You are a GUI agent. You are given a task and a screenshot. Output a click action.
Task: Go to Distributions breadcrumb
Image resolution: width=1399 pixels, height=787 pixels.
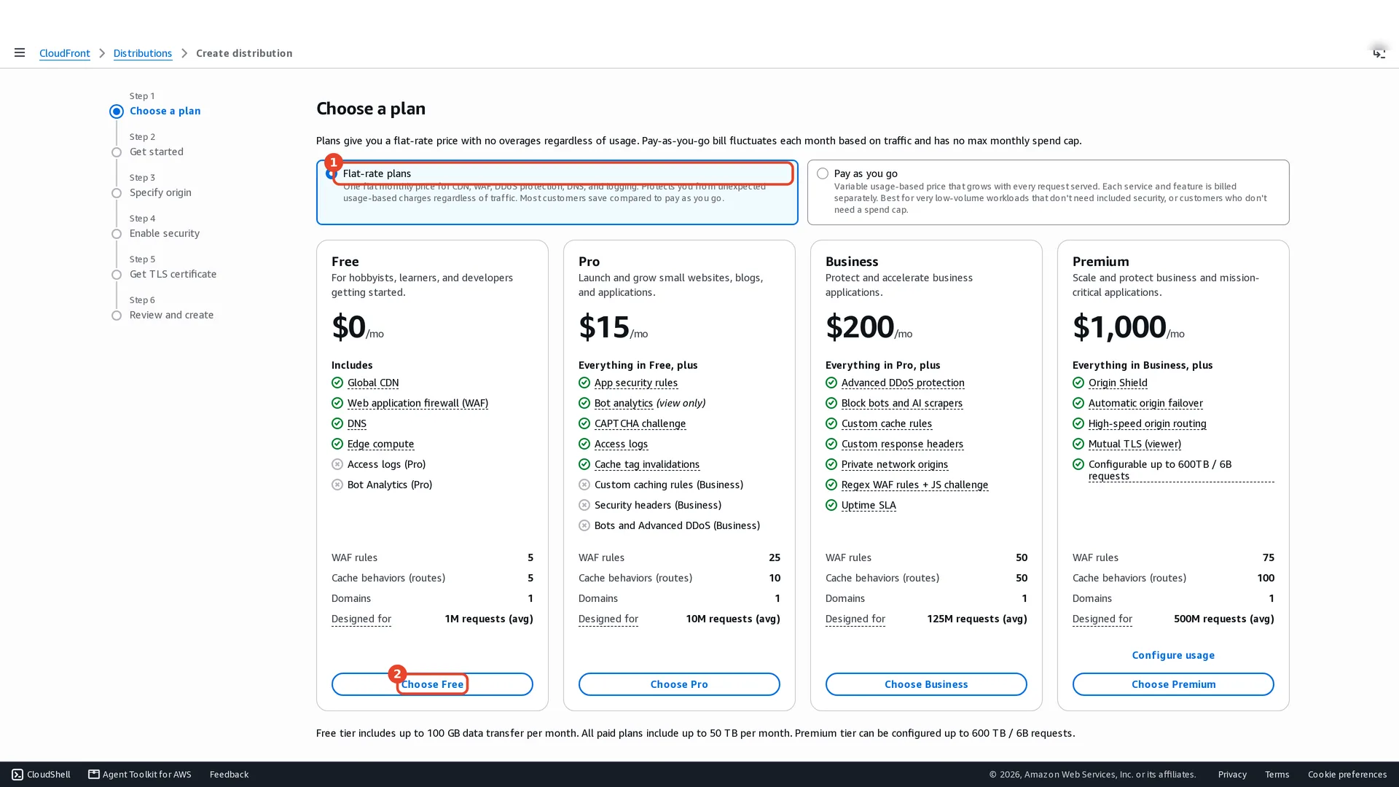143,53
